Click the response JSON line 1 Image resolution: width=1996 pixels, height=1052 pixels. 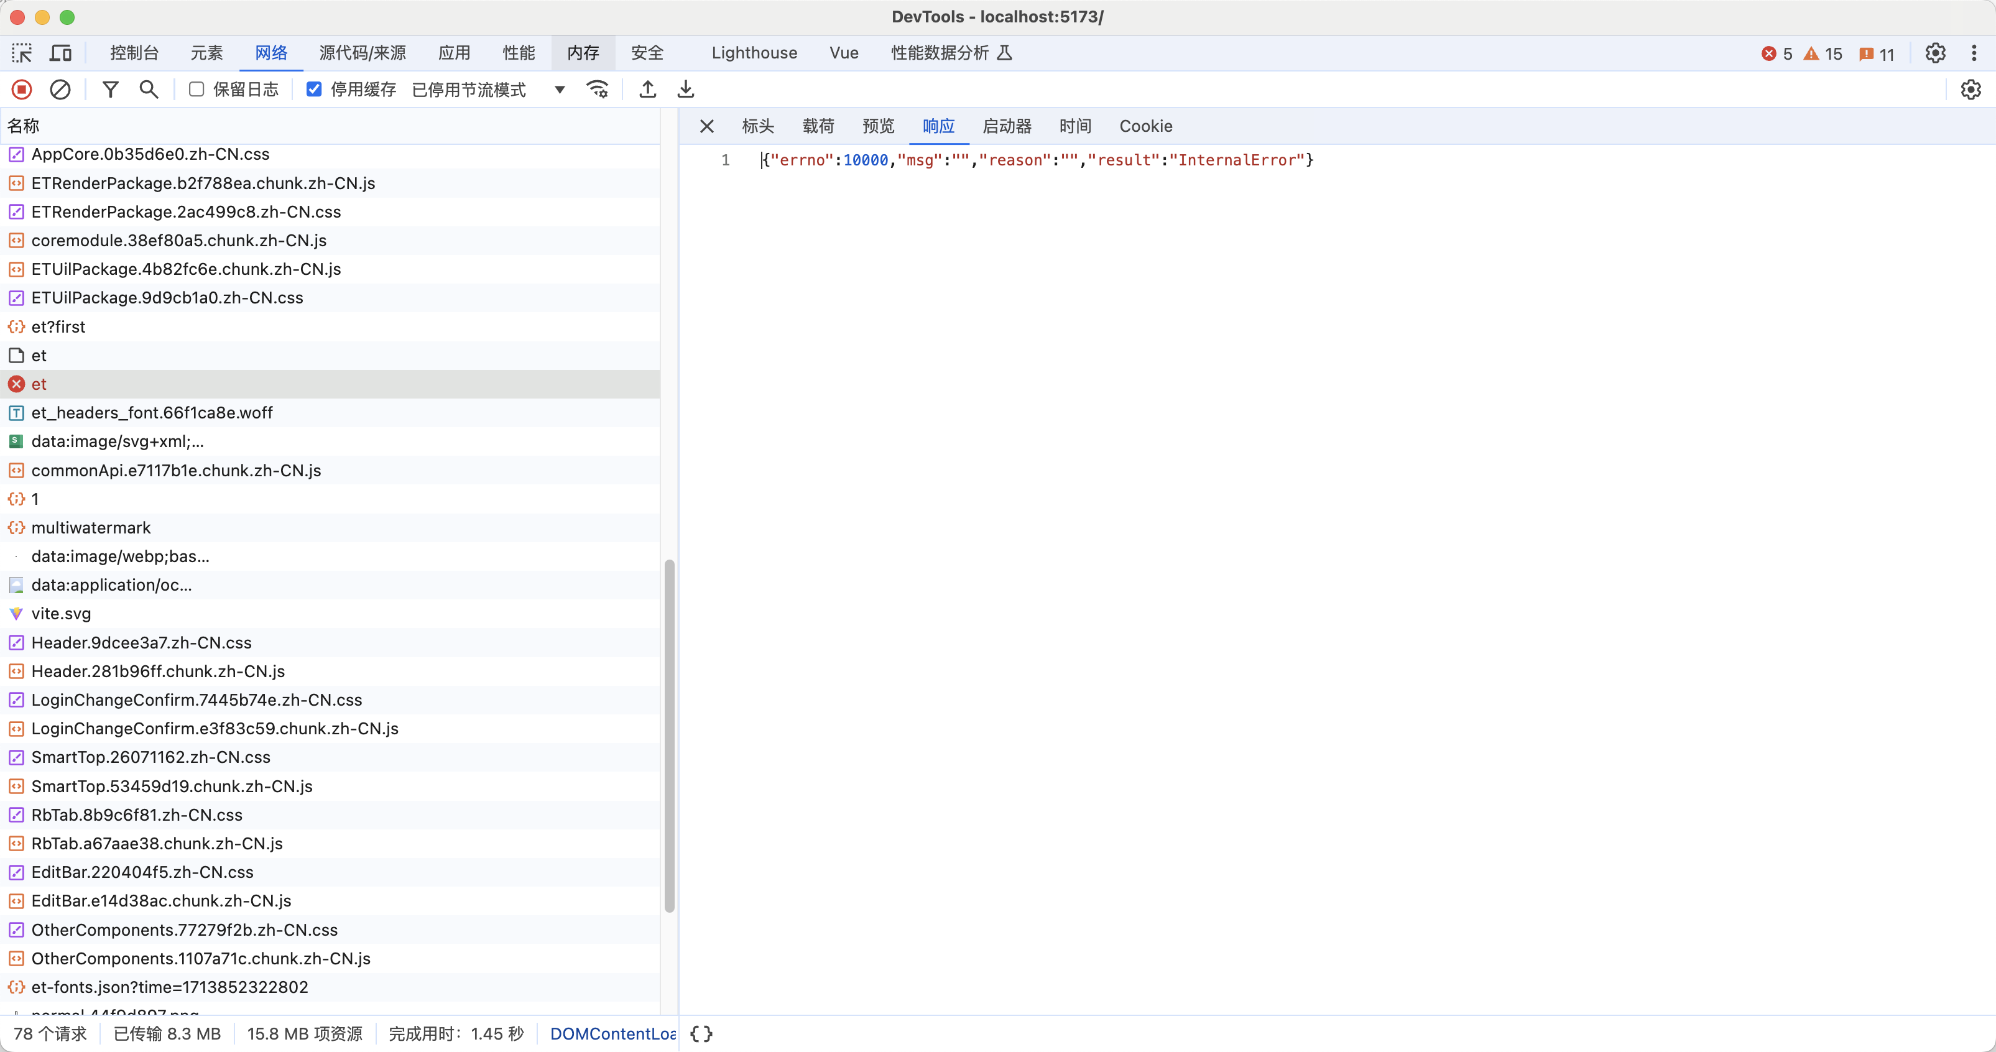[1038, 160]
